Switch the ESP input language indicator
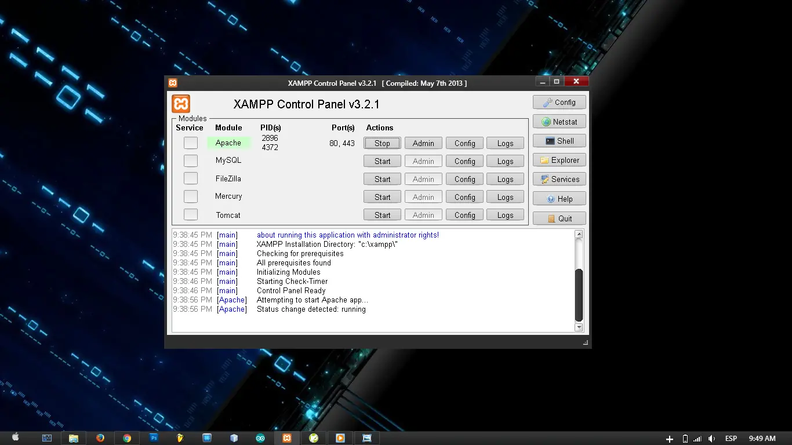 731,439
